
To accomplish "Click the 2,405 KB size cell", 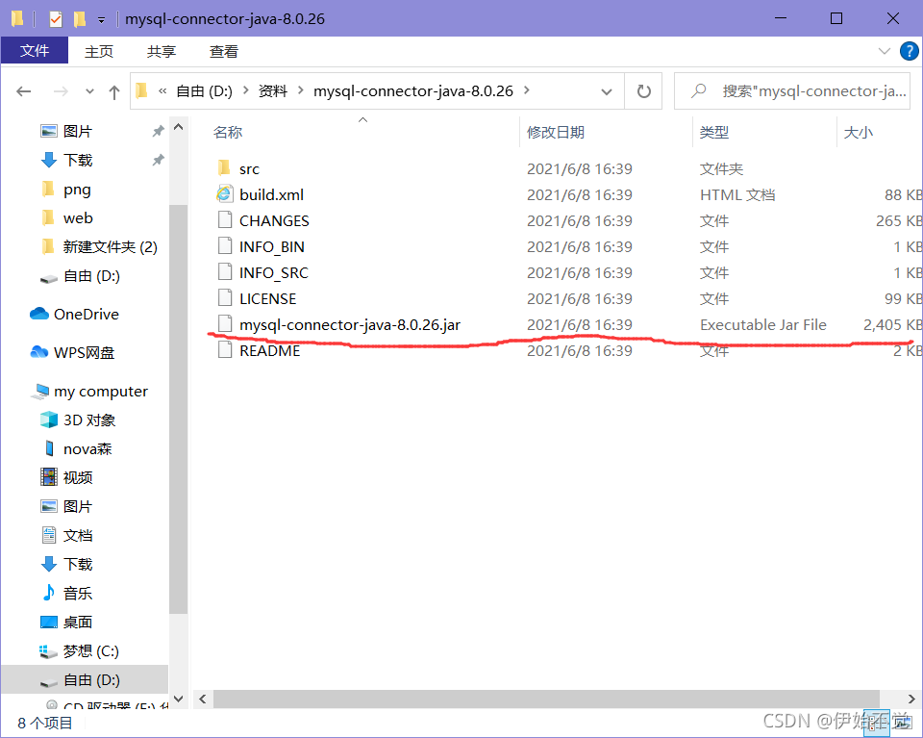I will point(892,324).
